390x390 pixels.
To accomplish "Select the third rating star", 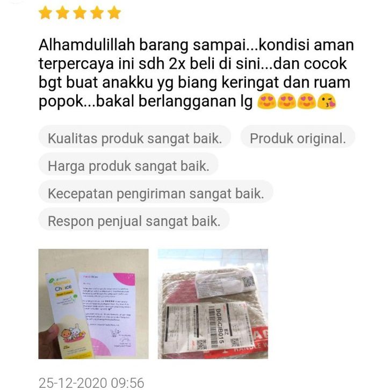I will coord(80,13).
